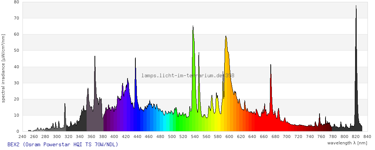Select the 40 tick on the y-axis
The image size is (375, 150).
click(16, 67)
